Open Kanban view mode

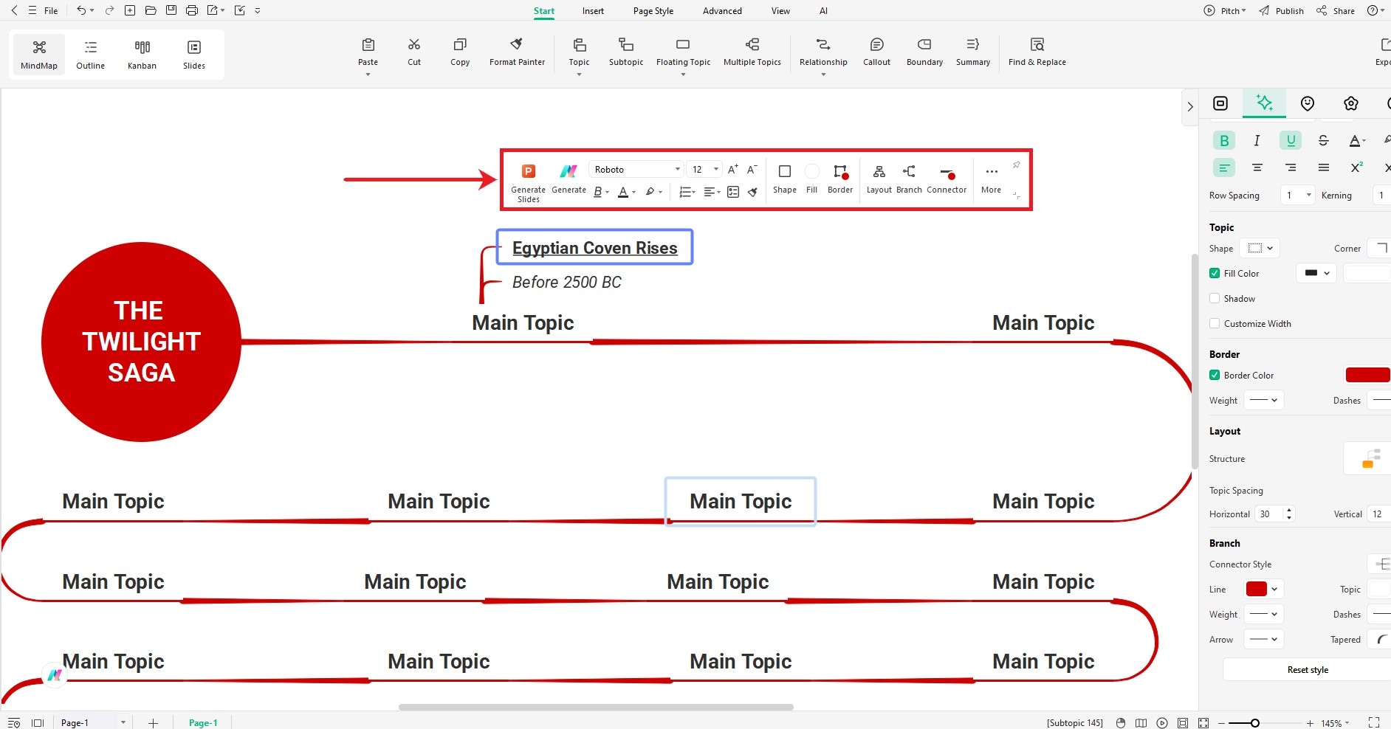tap(142, 55)
